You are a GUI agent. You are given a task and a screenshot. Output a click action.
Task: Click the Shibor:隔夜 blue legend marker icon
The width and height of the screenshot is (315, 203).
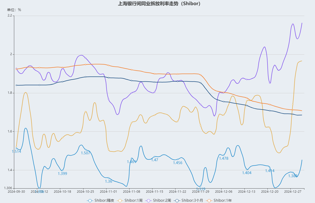click(x=90, y=200)
